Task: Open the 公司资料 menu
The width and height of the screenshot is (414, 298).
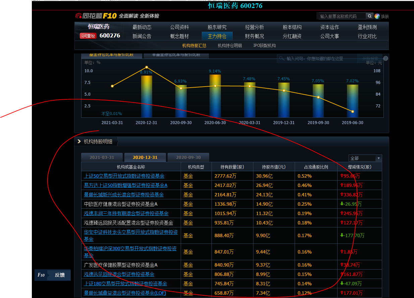Action: point(179,27)
